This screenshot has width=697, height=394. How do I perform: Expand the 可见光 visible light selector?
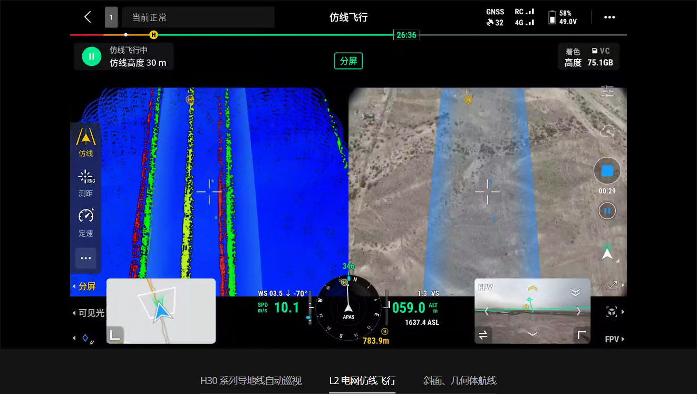[x=88, y=313]
